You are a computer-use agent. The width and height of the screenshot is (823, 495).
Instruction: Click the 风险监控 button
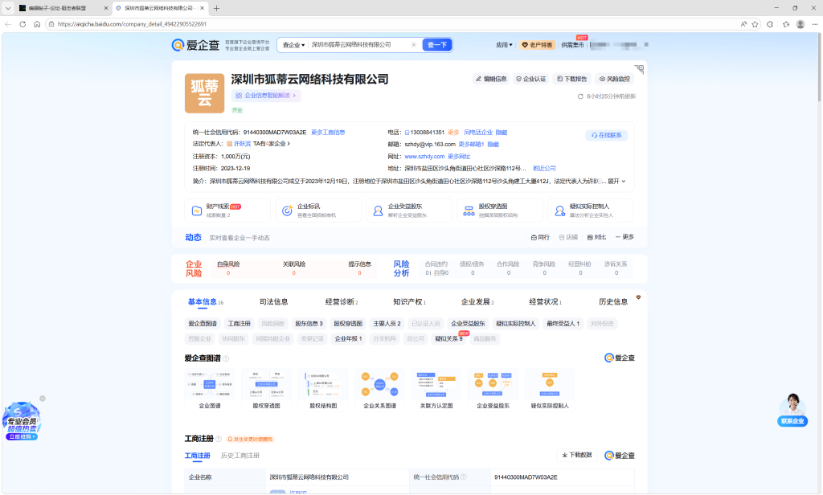[615, 80]
